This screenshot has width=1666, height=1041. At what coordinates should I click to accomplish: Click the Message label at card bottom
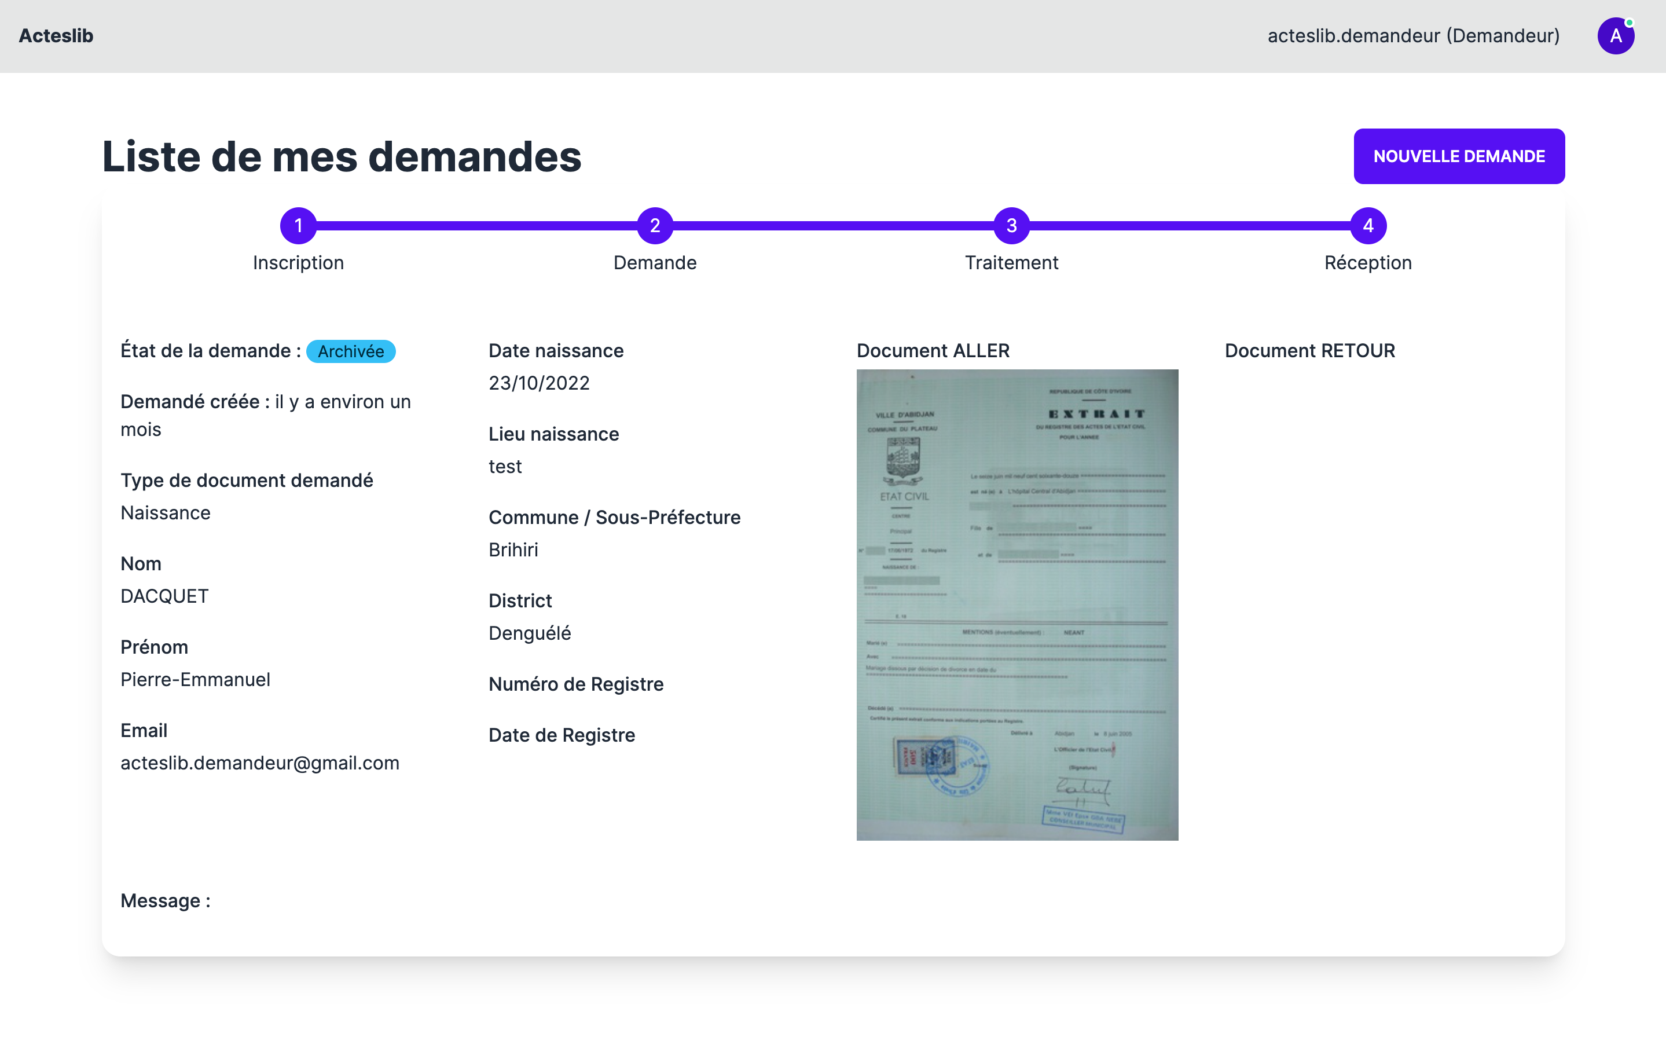pyautogui.click(x=165, y=900)
